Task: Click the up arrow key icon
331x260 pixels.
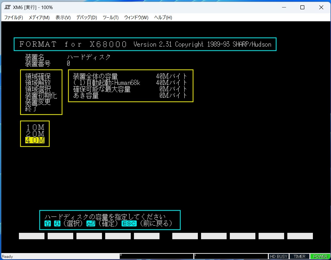Action: coord(48,224)
